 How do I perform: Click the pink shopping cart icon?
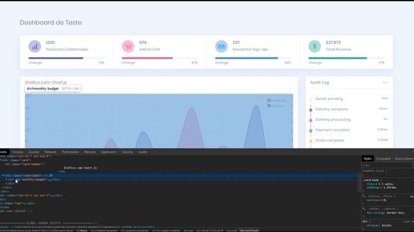128,46
